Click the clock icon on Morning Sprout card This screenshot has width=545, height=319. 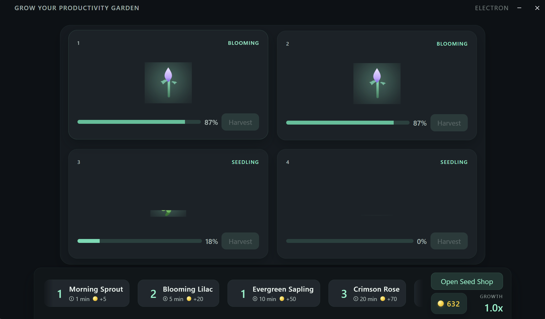(x=71, y=299)
